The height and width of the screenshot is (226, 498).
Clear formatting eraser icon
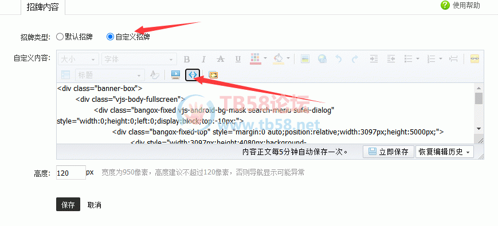coord(154,75)
